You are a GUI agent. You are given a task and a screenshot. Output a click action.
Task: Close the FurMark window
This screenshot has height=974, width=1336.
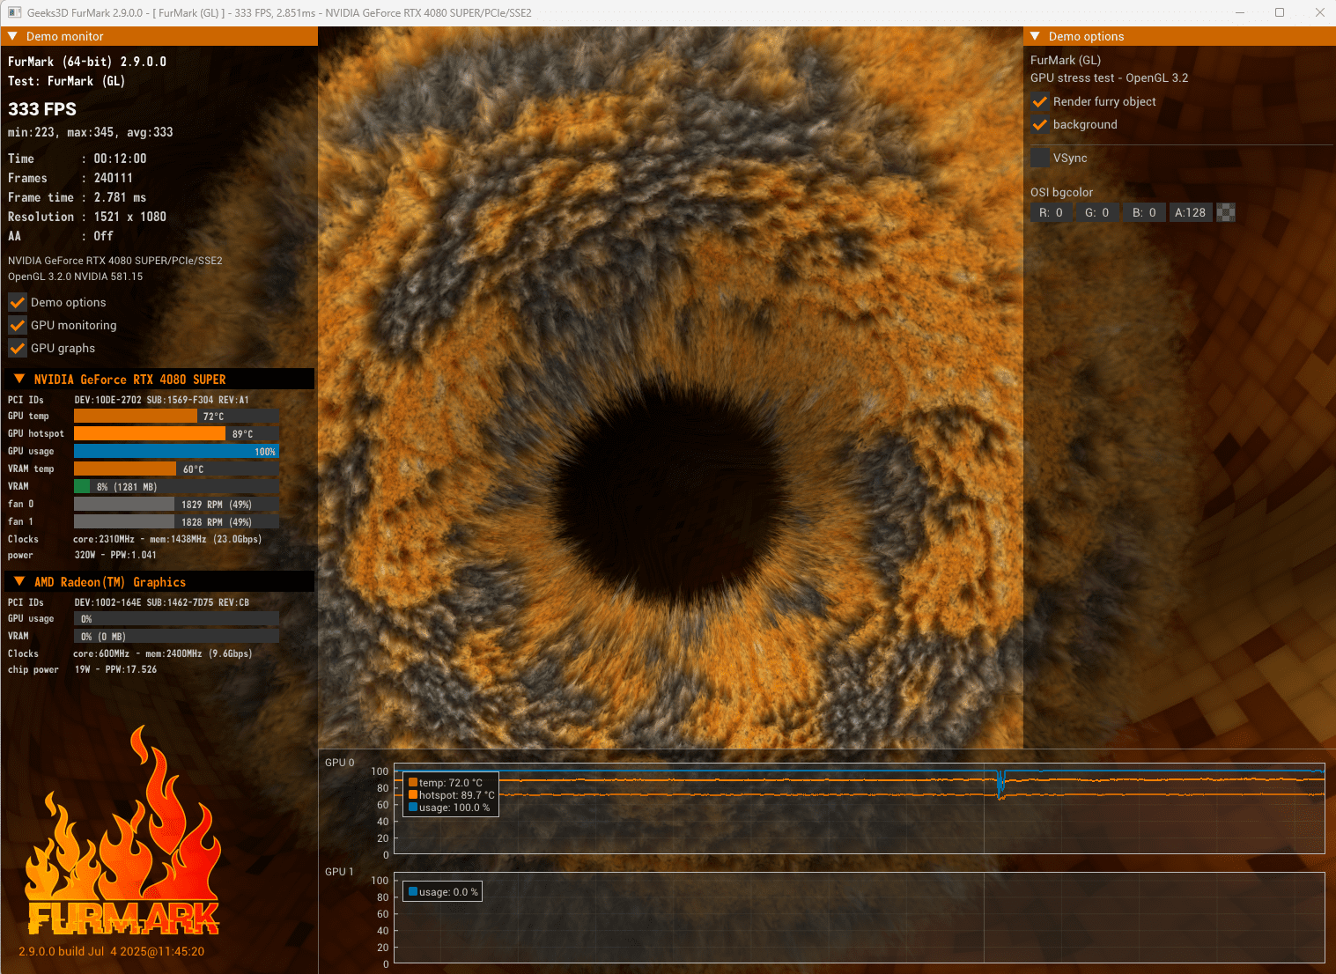(1319, 12)
